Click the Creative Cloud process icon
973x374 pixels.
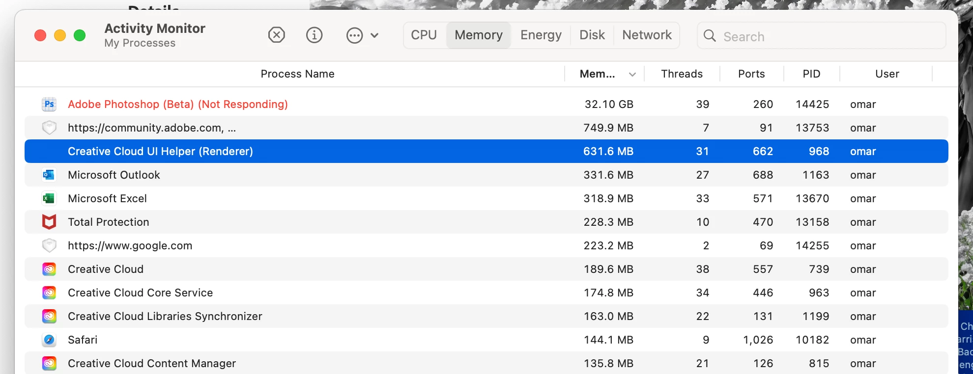tap(49, 269)
